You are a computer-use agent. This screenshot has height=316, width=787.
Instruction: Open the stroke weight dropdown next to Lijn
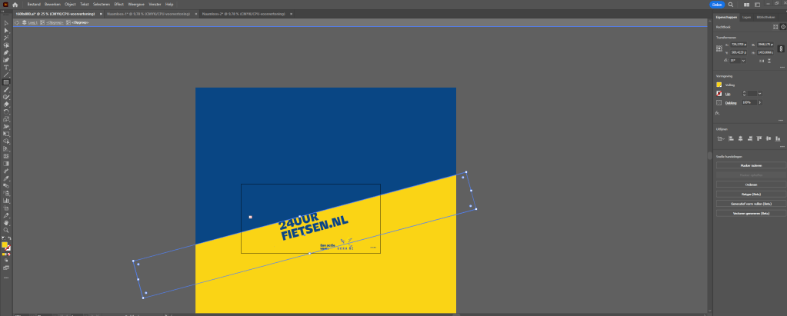760,93
